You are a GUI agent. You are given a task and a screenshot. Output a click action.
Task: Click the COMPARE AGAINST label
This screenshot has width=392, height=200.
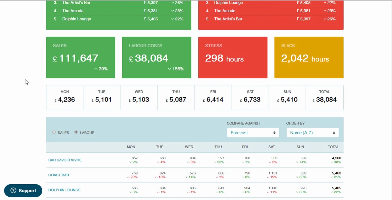244,123
